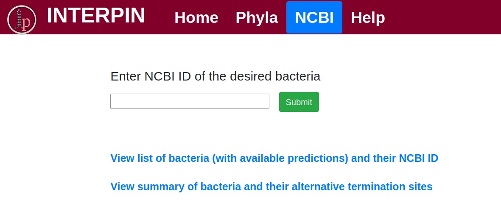The height and width of the screenshot is (214, 501).
Task: Click the INTERPIN brand text in header
Action: coord(96,16)
